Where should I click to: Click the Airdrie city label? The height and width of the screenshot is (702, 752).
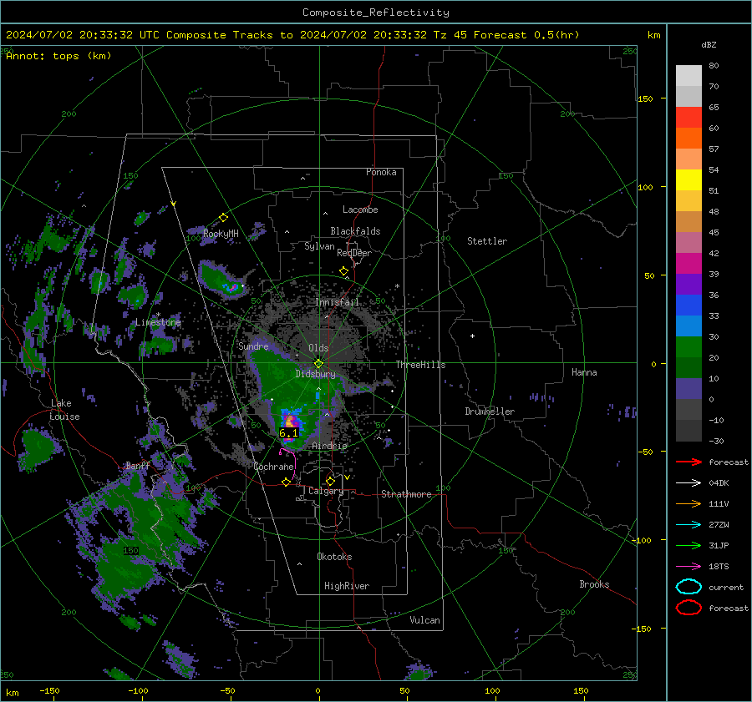(329, 446)
